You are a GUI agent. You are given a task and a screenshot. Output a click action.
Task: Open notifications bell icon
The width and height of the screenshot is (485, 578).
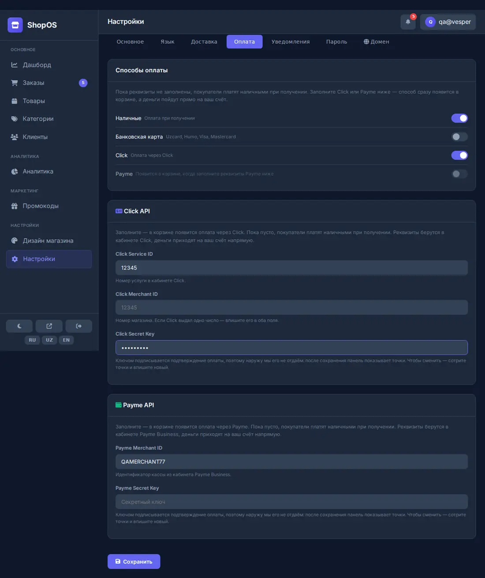pyautogui.click(x=408, y=22)
